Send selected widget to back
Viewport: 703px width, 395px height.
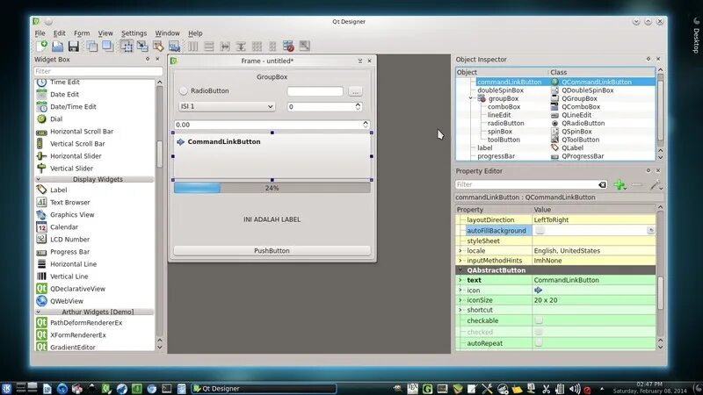click(x=91, y=46)
